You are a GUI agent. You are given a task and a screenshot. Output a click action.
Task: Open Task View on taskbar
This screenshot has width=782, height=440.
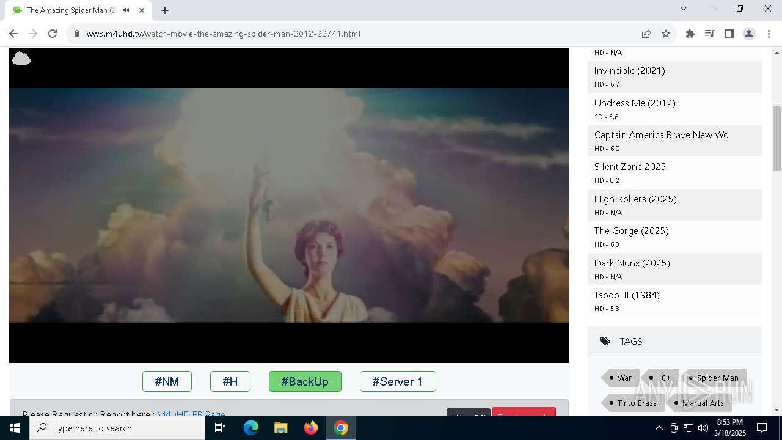[x=220, y=428]
